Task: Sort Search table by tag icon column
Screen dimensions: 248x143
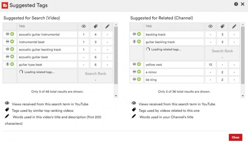Action: click(x=95, y=27)
